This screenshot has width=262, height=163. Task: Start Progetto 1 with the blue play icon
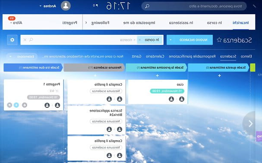point(16,105)
